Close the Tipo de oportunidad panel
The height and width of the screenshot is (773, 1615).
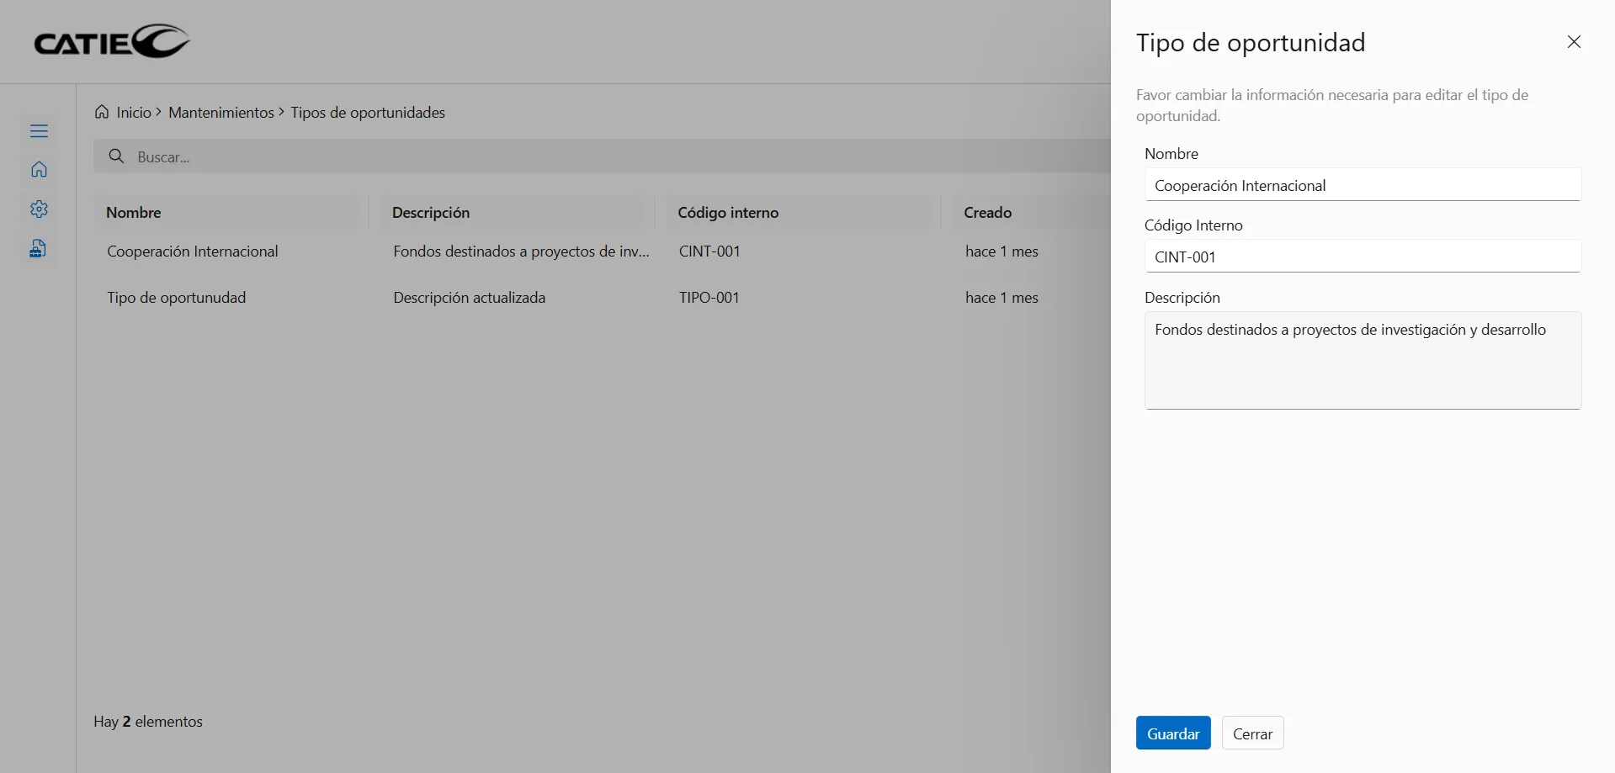click(x=1574, y=42)
